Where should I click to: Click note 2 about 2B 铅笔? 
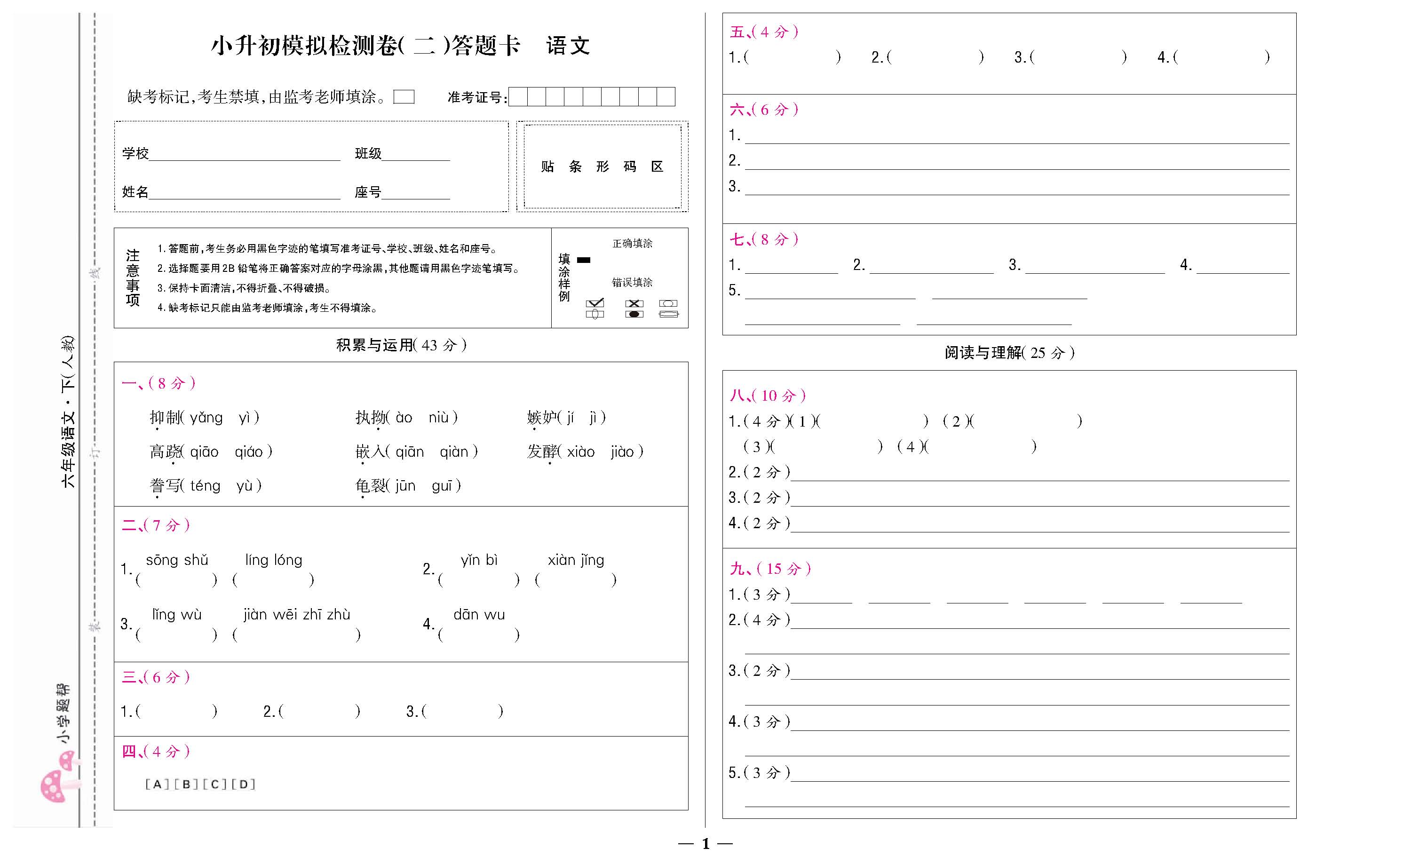(340, 269)
